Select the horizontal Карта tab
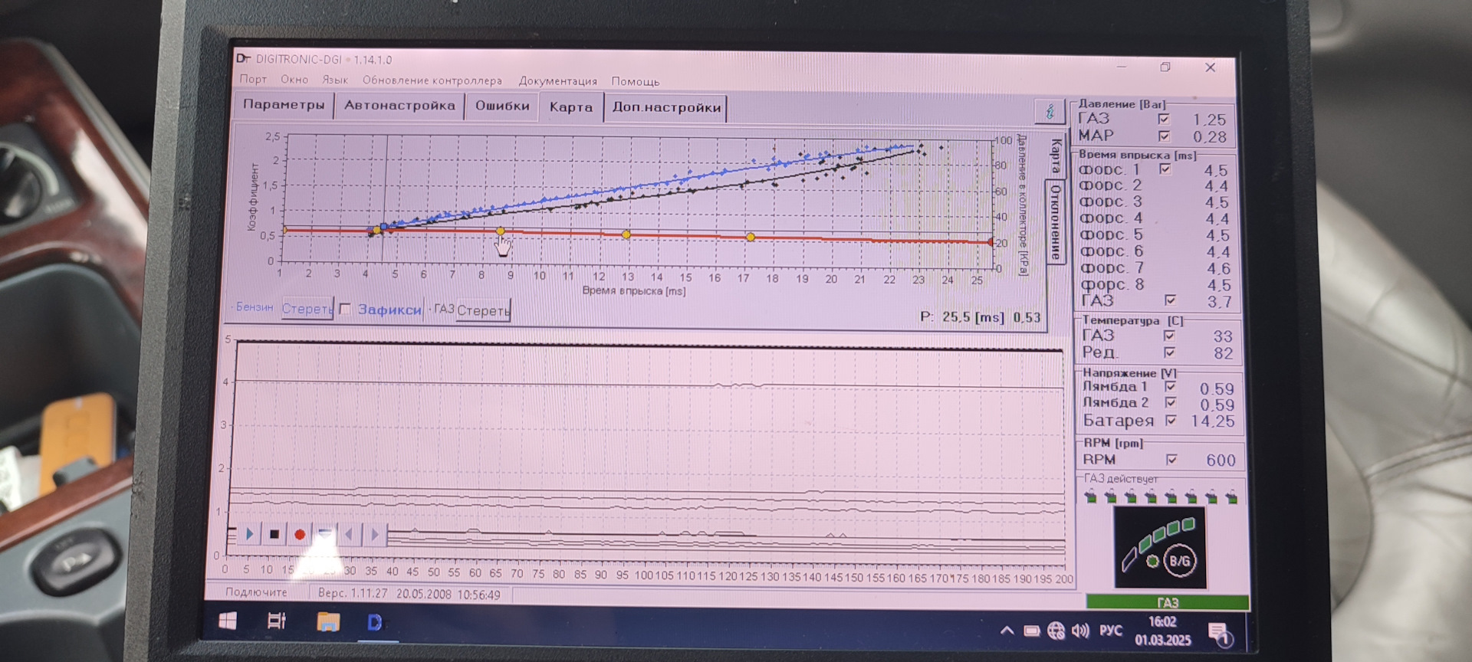 (x=571, y=107)
